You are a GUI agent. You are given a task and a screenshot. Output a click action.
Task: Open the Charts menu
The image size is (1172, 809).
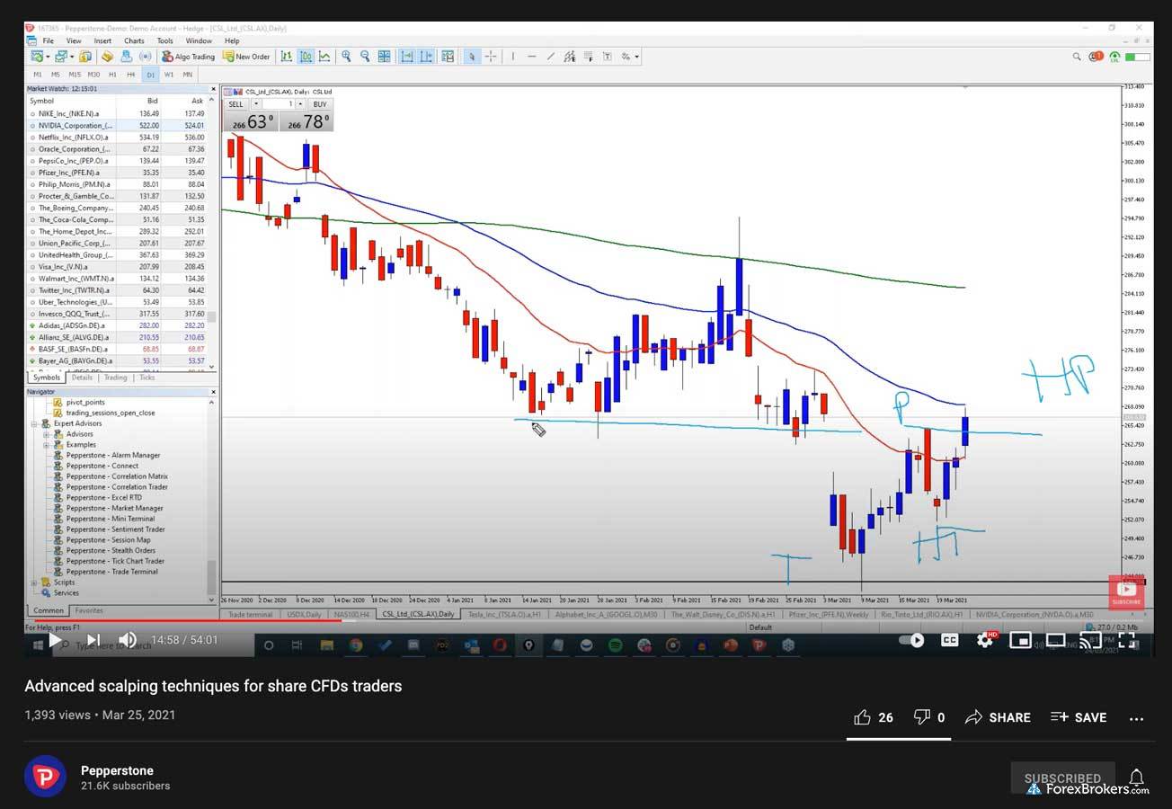coord(134,40)
